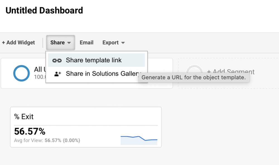The height and width of the screenshot is (165, 279).
Task: Select Share in Solutions Gallery
Action: click(102, 74)
